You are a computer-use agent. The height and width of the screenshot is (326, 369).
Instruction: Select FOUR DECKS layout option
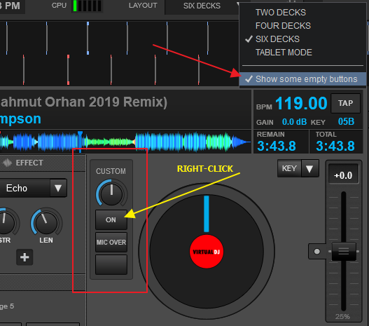click(x=283, y=26)
